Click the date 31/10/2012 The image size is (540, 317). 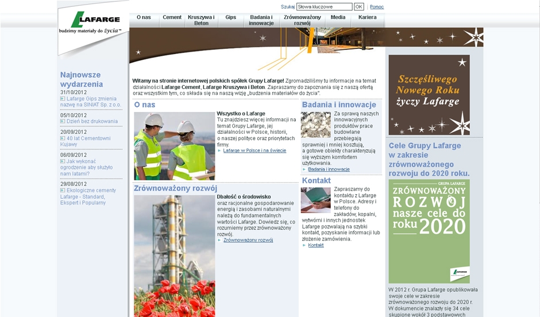(x=74, y=92)
